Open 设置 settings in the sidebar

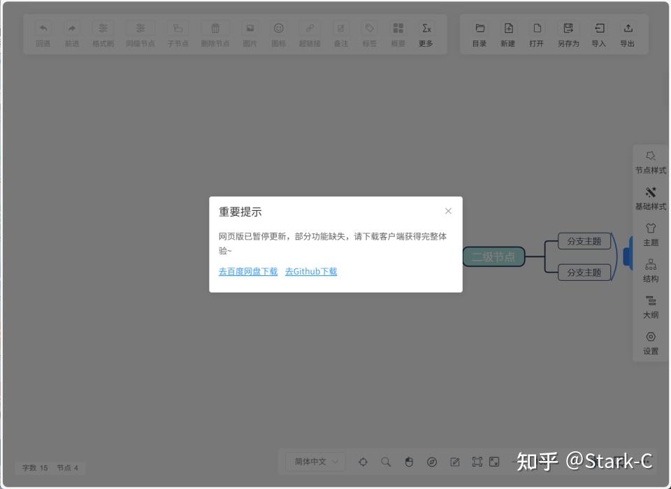pyautogui.click(x=651, y=343)
